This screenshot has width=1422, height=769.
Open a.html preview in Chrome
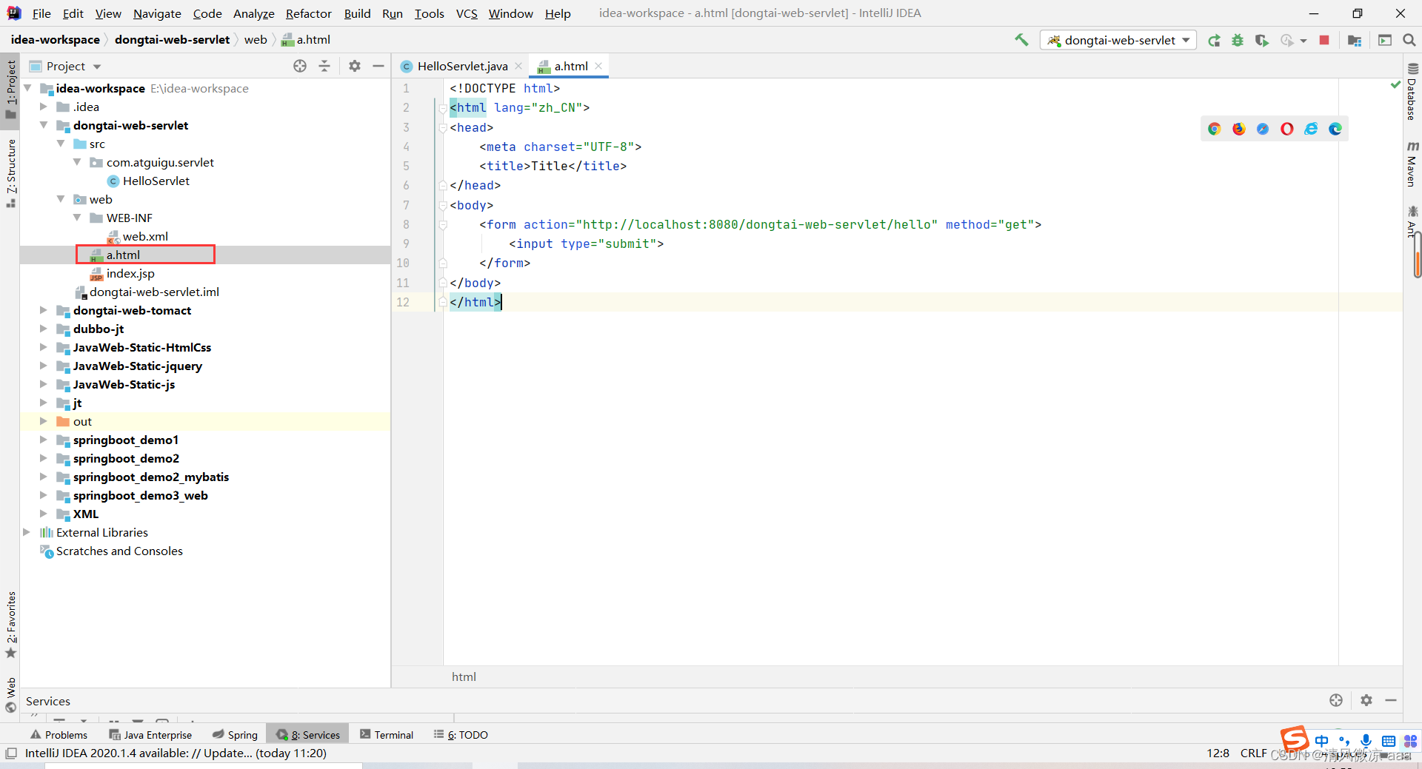point(1215,129)
